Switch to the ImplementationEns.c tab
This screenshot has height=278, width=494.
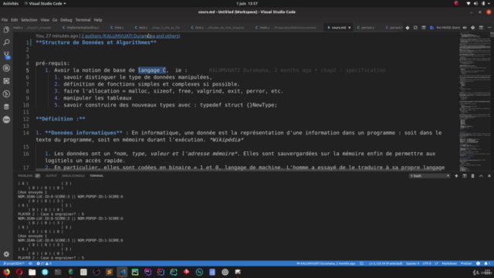pyautogui.click(x=81, y=28)
